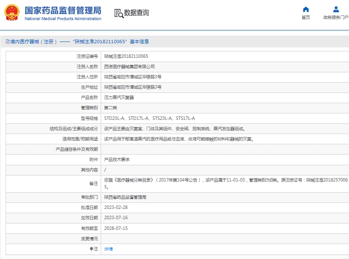Click National Medical Products Administration subtitle
The width and height of the screenshot is (349, 259).
point(63,19)
